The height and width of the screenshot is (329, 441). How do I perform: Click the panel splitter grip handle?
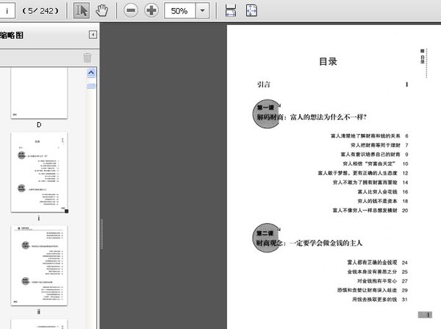click(101, 234)
